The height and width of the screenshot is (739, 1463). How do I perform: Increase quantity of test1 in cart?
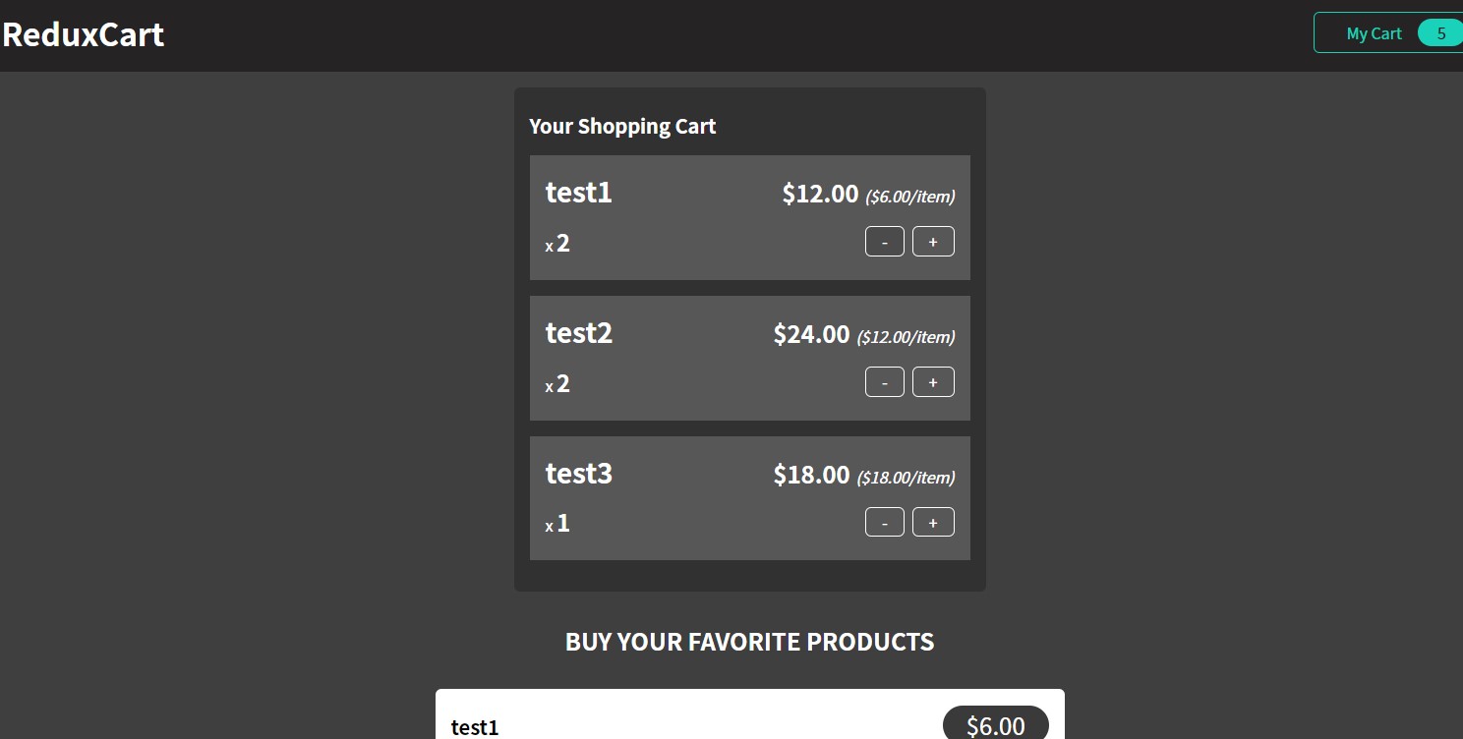(x=932, y=241)
